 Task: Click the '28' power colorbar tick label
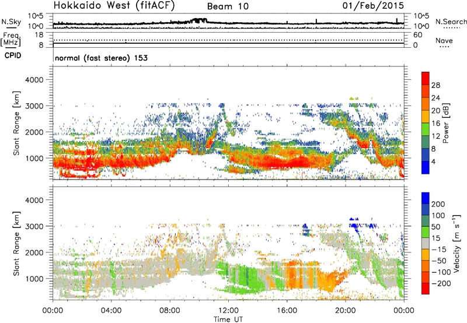click(x=435, y=85)
